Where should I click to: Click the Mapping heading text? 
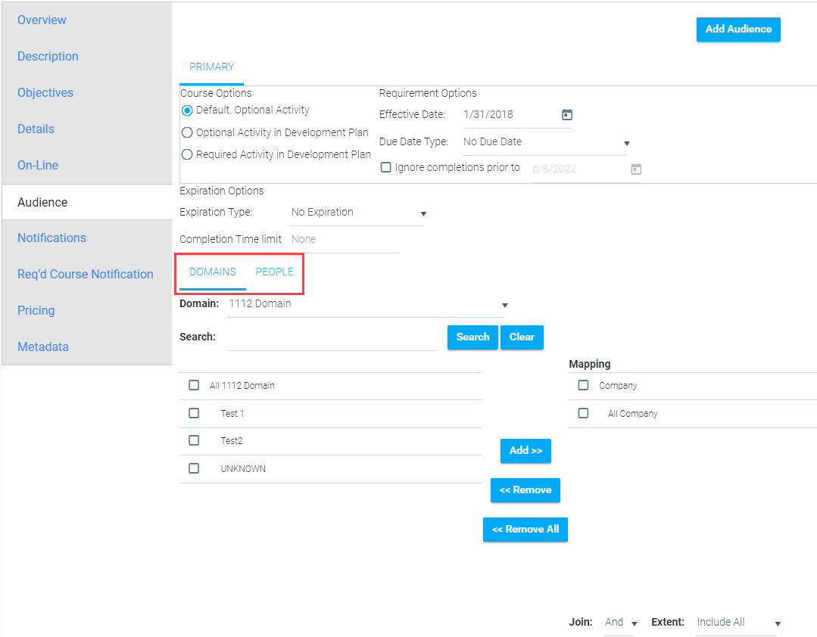tap(589, 365)
